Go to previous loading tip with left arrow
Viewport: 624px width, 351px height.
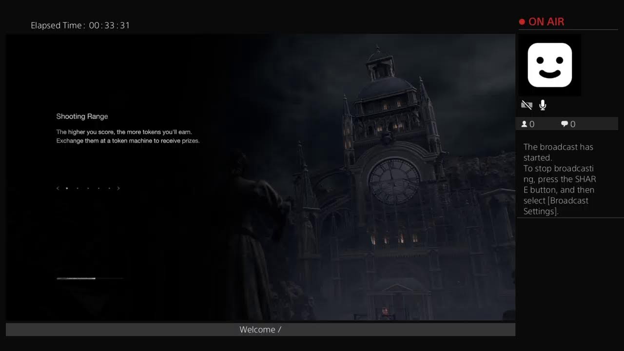[x=58, y=188]
